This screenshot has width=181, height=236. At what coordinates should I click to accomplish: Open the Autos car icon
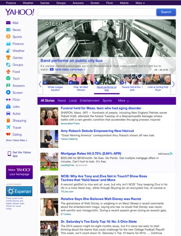click(x=8, y=114)
